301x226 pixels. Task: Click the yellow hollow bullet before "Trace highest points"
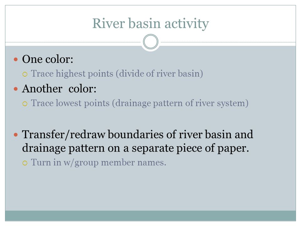tap(25, 74)
